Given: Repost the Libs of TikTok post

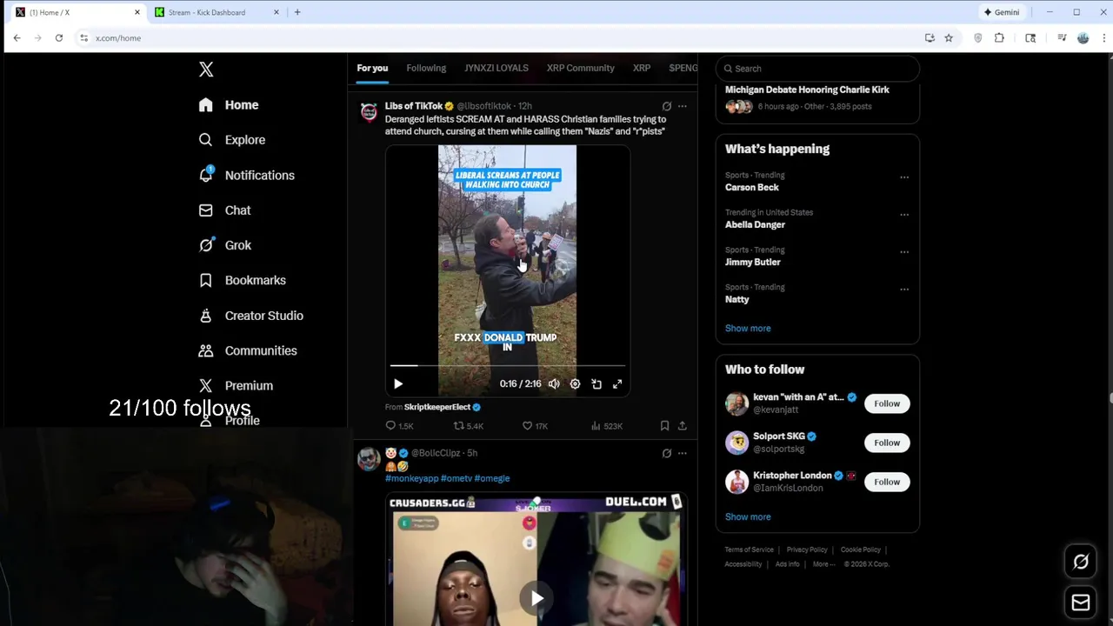Looking at the screenshot, I should (x=468, y=426).
